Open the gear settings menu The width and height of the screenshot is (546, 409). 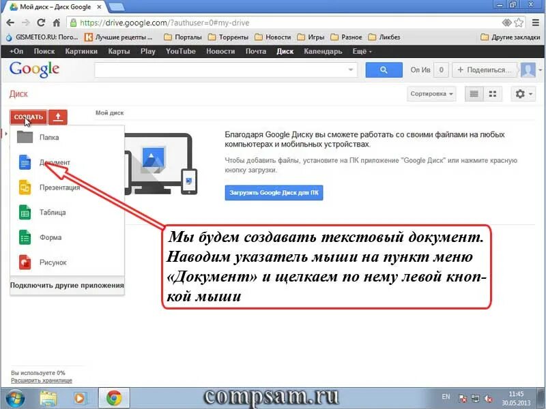click(523, 94)
